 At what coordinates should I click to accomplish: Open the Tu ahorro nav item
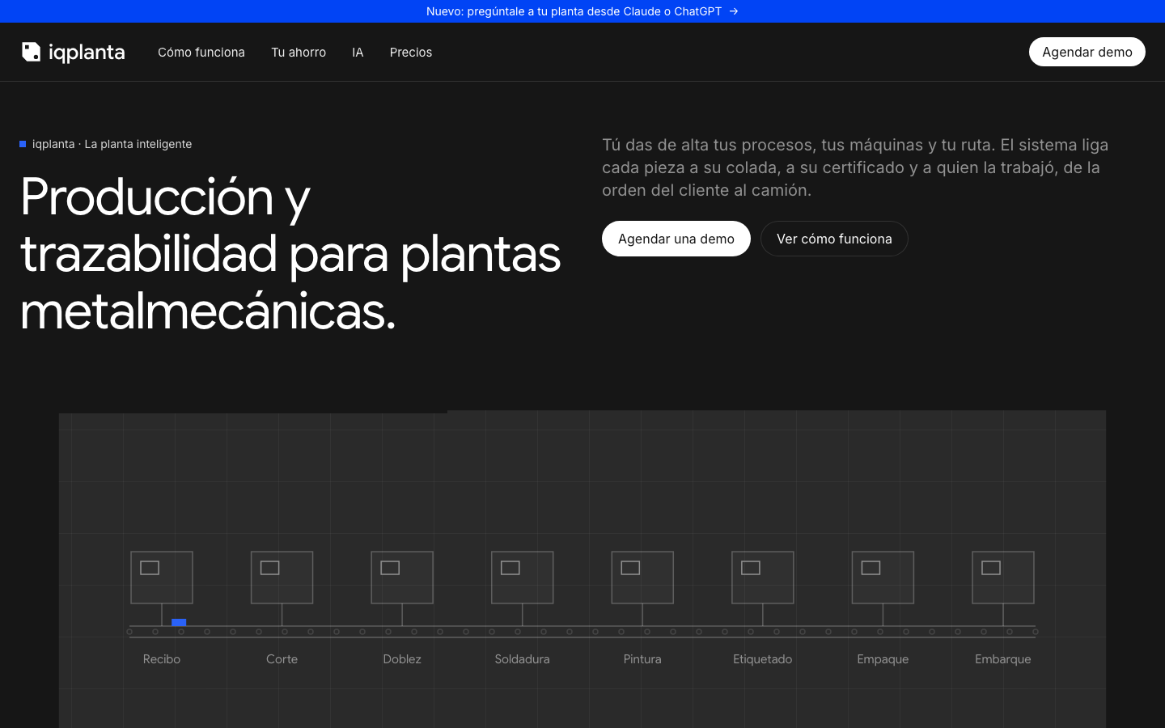pyautogui.click(x=299, y=52)
